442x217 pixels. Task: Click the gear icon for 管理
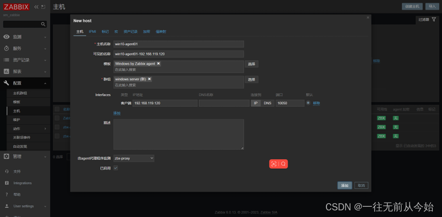tap(6, 156)
